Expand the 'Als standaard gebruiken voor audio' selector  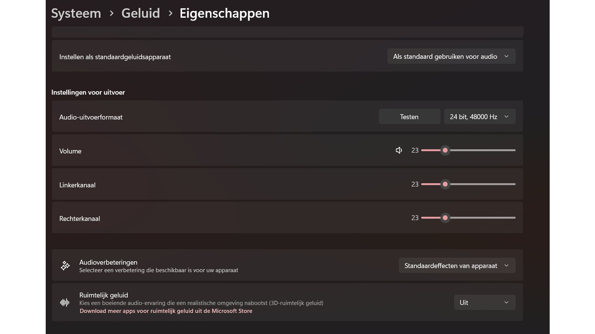point(451,56)
